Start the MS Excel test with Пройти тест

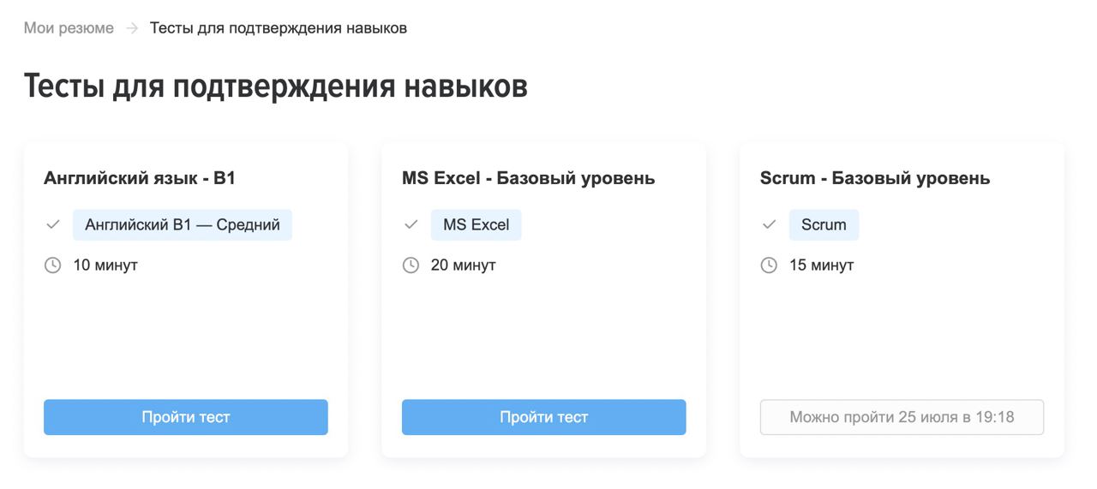pos(544,417)
